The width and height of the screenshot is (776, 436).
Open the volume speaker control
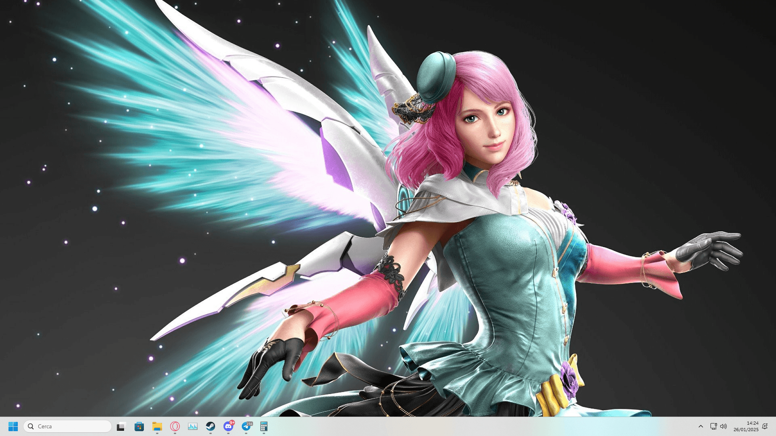click(723, 426)
